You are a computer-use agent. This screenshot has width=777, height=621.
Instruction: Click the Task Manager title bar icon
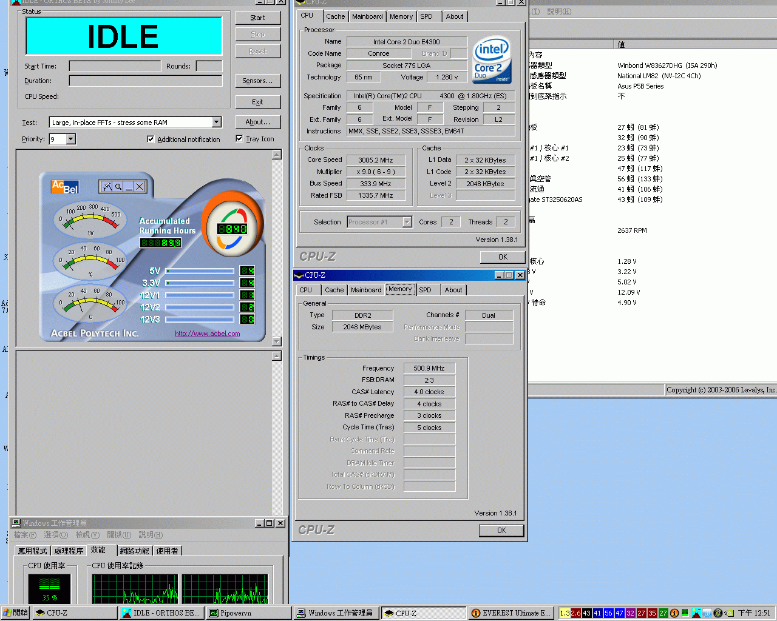(x=16, y=523)
